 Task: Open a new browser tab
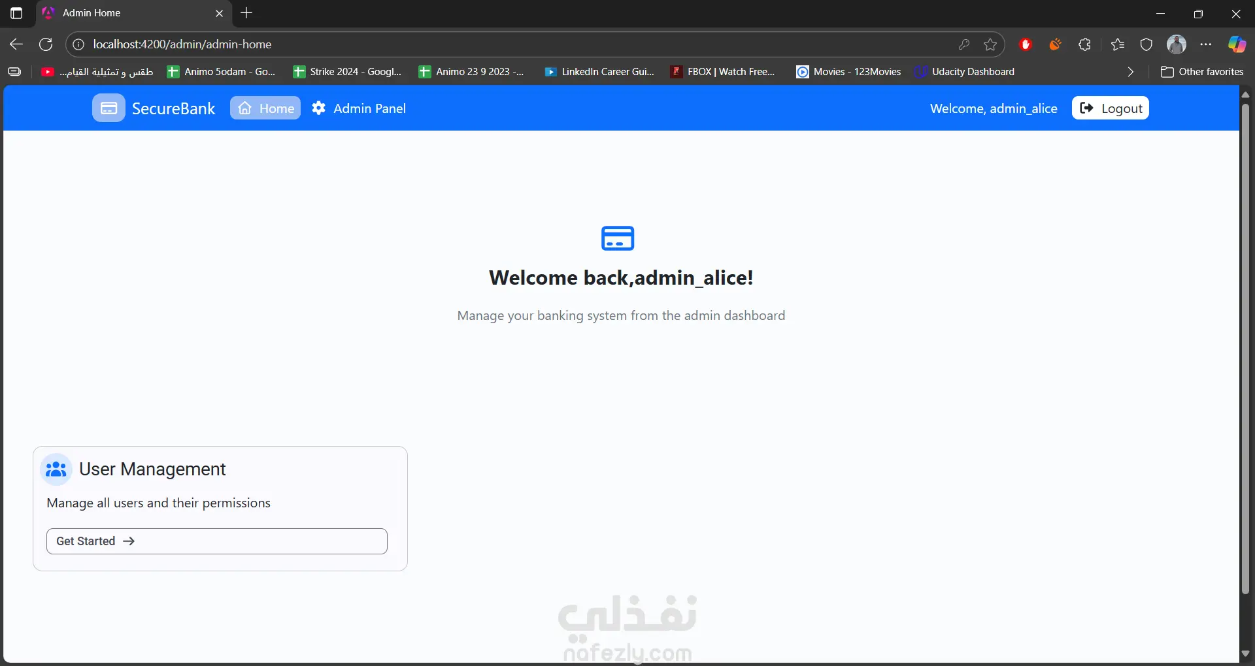[x=246, y=13]
